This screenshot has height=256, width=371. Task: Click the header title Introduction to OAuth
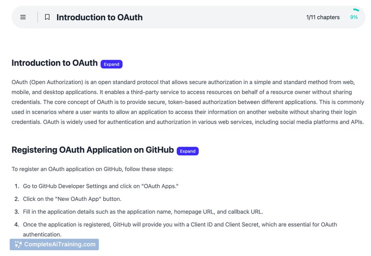(99, 17)
